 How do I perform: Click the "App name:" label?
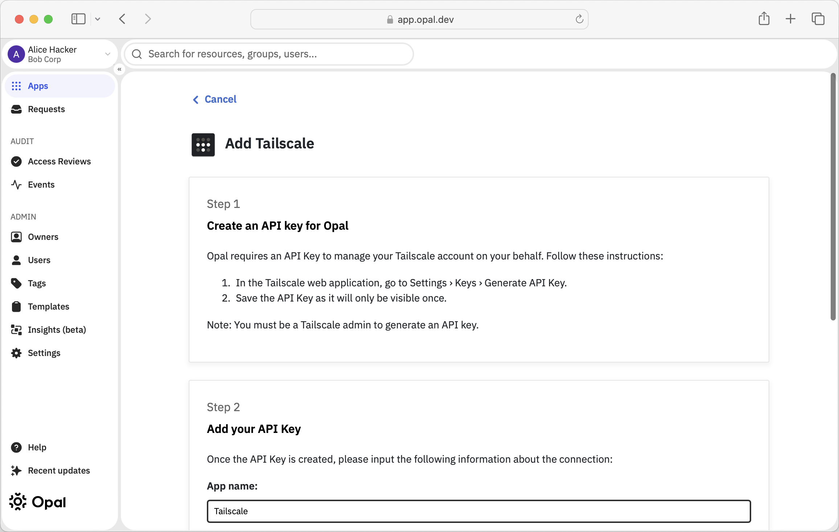(232, 486)
